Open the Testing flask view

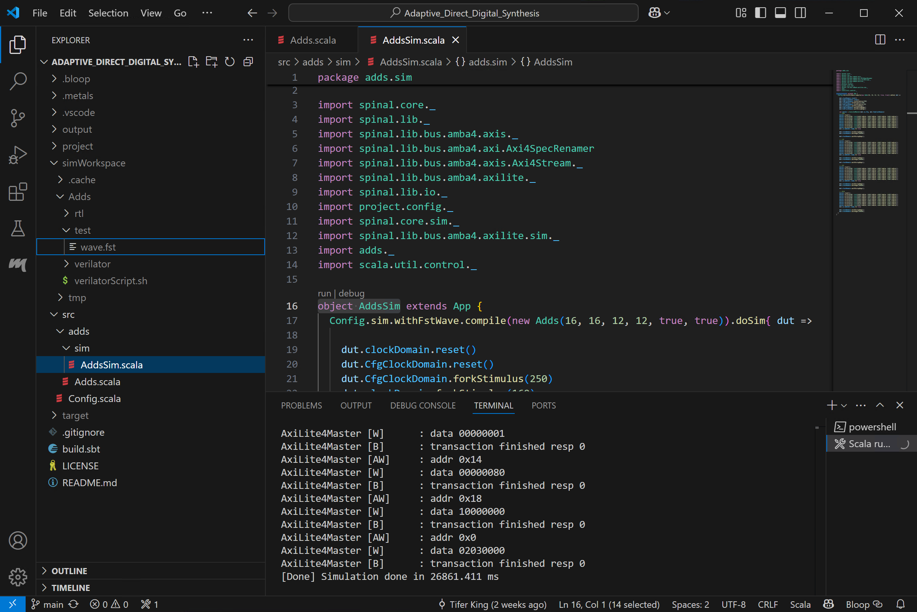coord(18,228)
